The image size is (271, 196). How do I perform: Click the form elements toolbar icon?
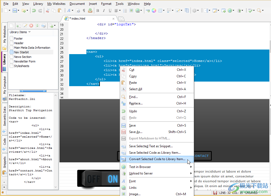[169, 10]
